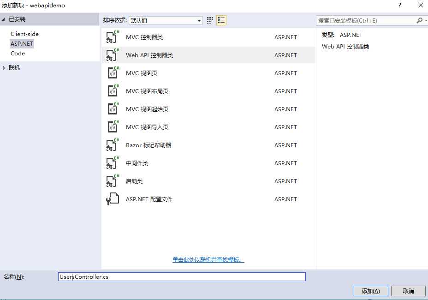Collapse the 已安装 tree node

point(3,19)
